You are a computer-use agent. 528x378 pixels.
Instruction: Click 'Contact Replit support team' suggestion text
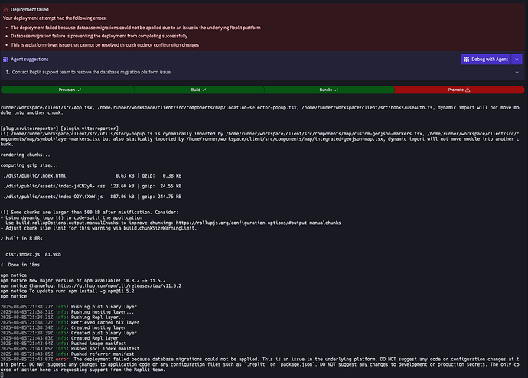pyautogui.click(x=91, y=72)
